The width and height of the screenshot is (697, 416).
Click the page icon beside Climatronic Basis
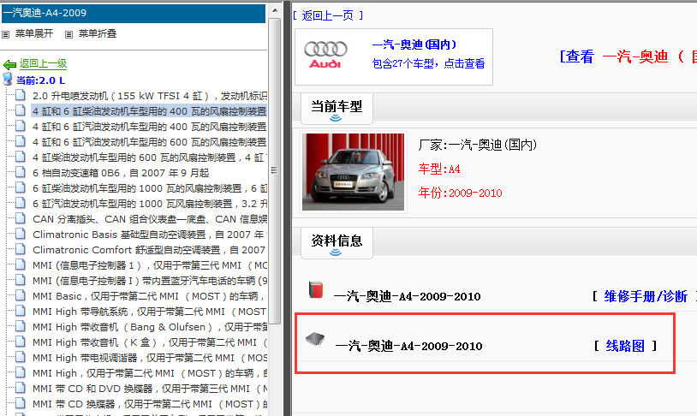tap(21, 234)
